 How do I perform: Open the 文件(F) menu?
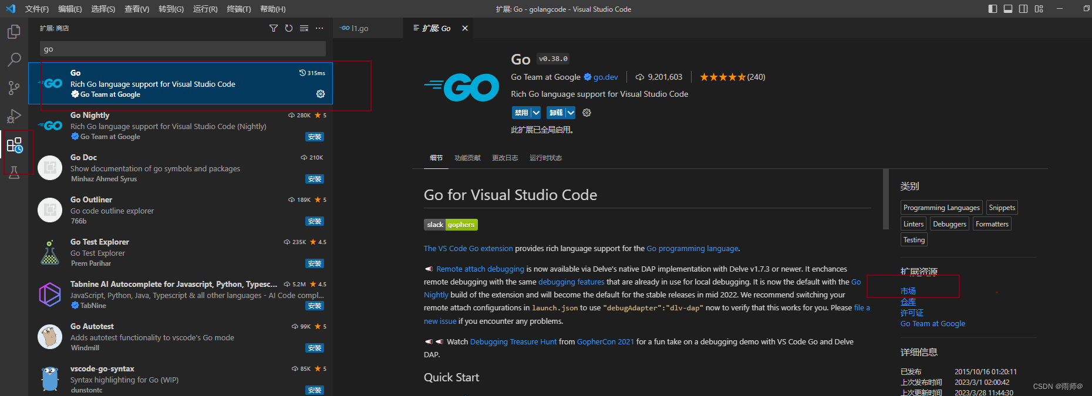click(x=37, y=9)
